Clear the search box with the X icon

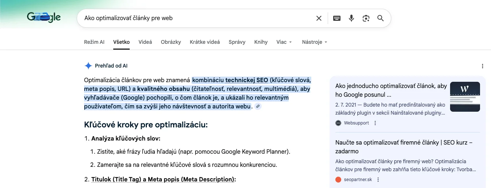click(319, 18)
